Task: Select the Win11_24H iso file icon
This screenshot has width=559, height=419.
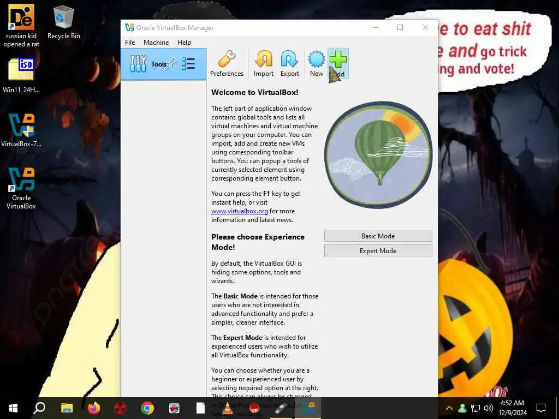Action: click(x=21, y=75)
